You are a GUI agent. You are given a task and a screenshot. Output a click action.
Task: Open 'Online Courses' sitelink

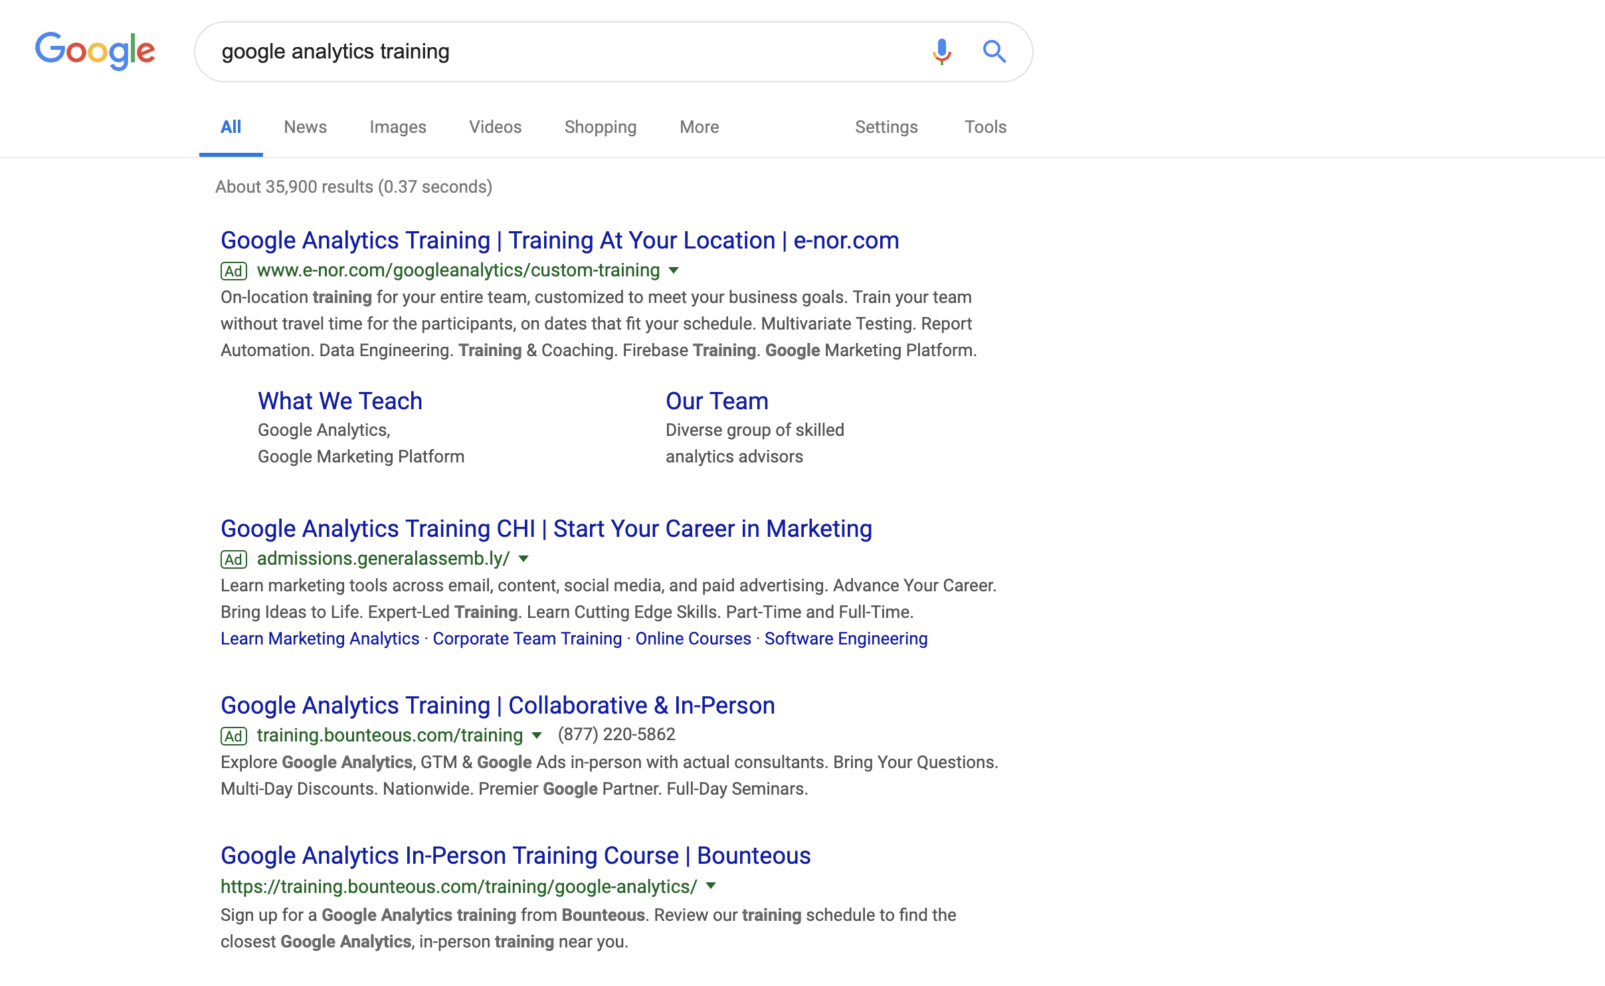pyautogui.click(x=693, y=639)
